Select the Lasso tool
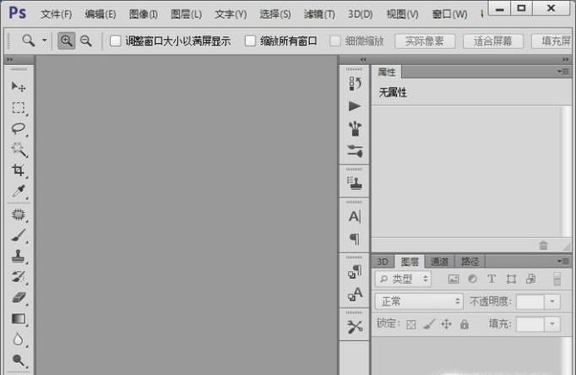The height and width of the screenshot is (375, 576). 18,129
